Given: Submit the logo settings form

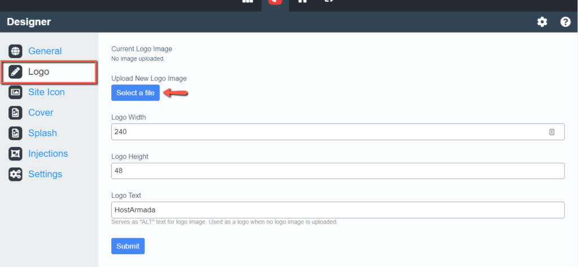Looking at the screenshot, I should (128, 246).
